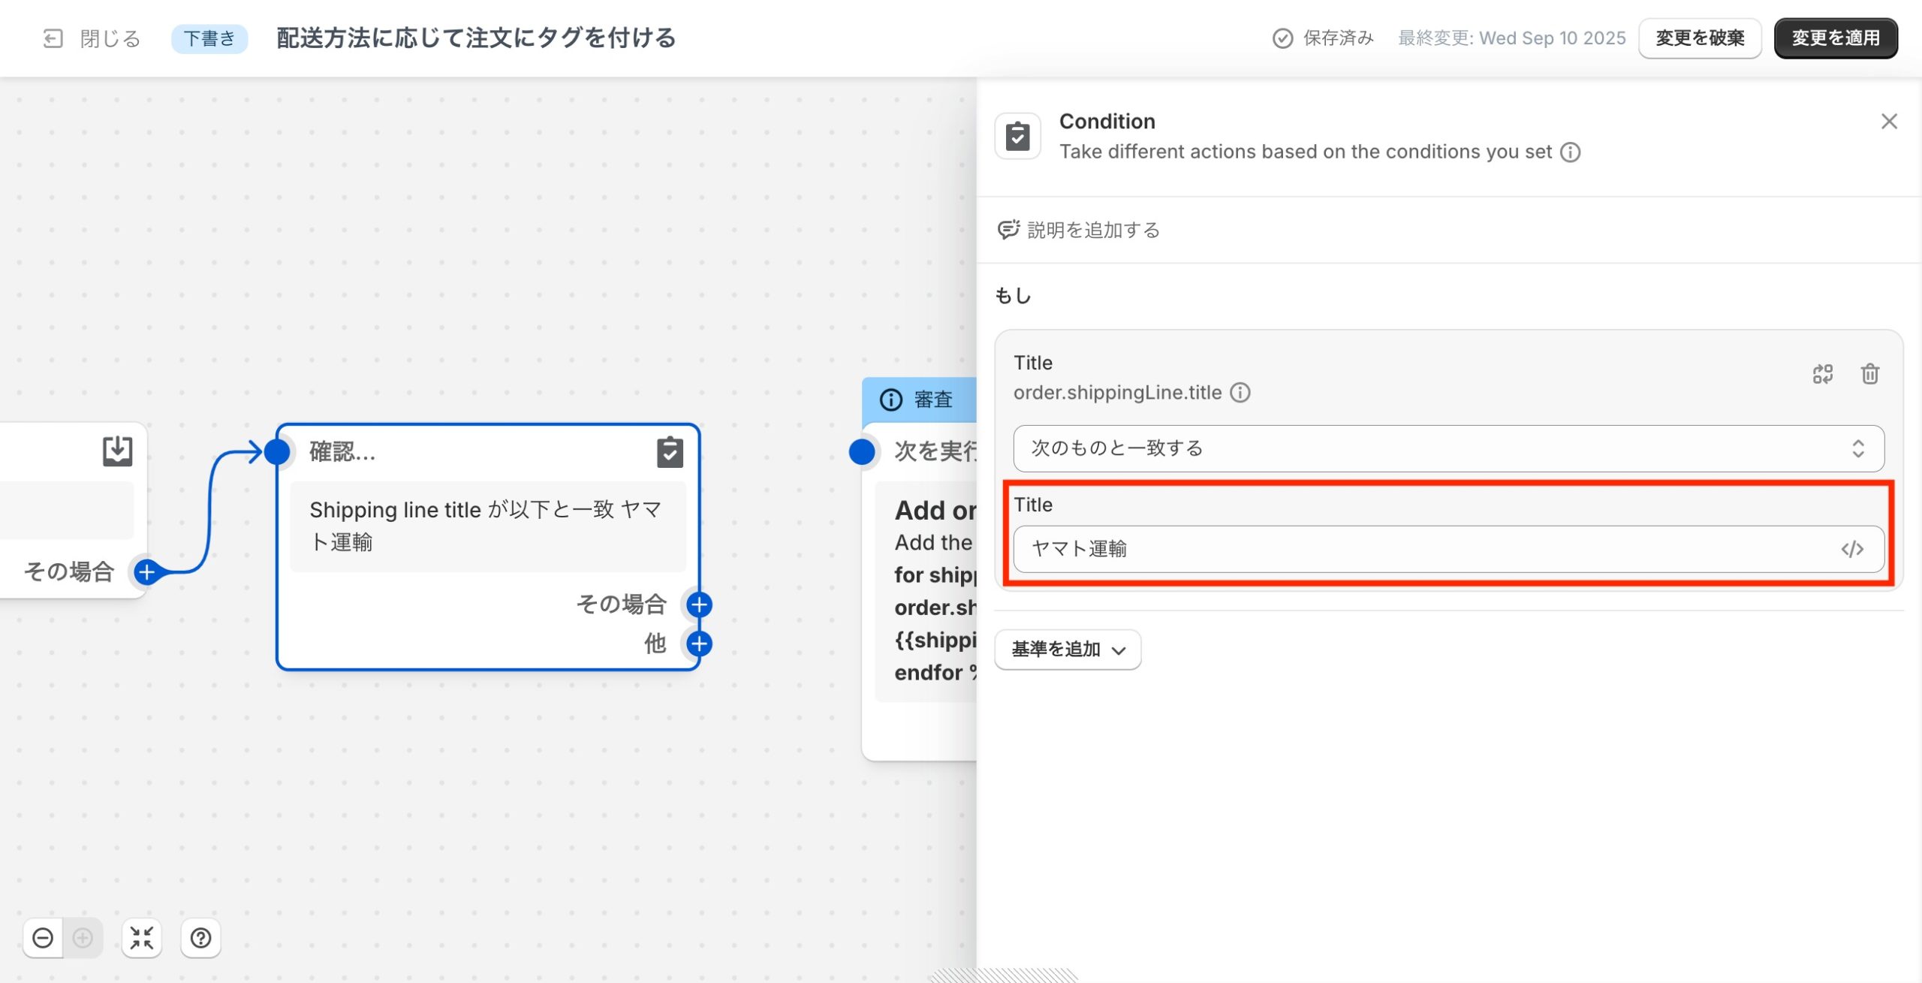Click the swap condition icon beside trash
Viewport: 1922px width, 983px height.
click(1822, 374)
